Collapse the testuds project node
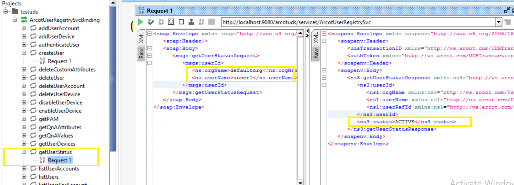The image size is (514, 185). 5,12
